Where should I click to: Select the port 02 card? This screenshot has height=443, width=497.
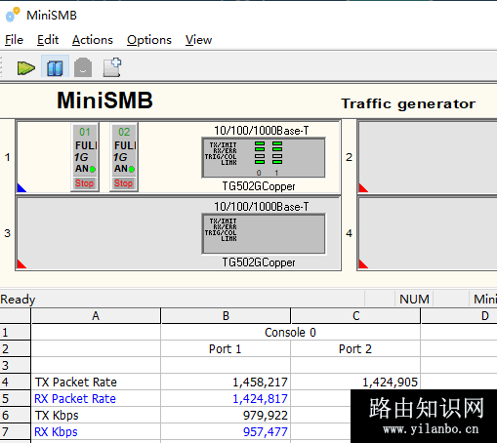point(124,157)
